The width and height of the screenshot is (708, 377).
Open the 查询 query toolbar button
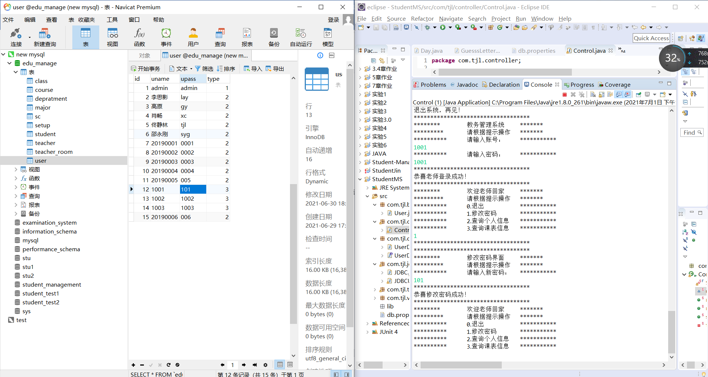pos(220,37)
